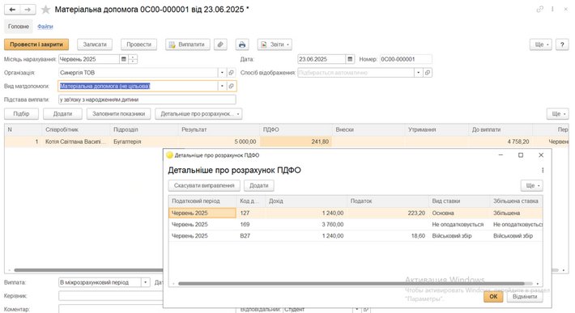
Task: Click the printer icon in toolbar
Action: pyautogui.click(x=242, y=44)
